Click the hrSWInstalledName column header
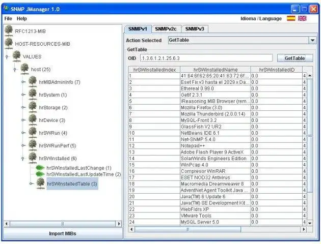Screen dimensions: 321x244 (216, 70)
